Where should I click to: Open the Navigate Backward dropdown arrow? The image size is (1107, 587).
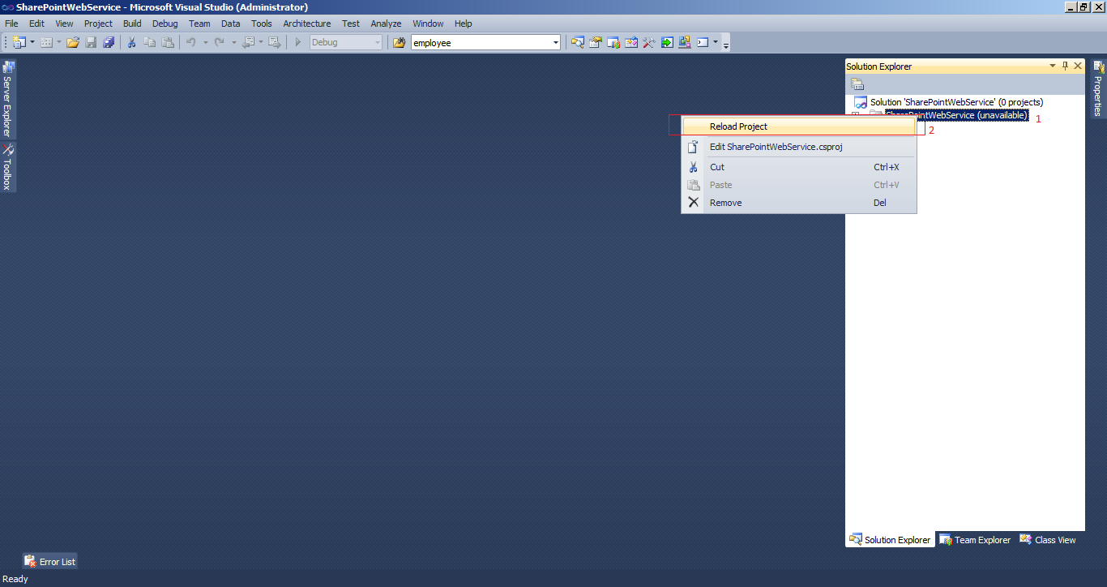click(261, 42)
